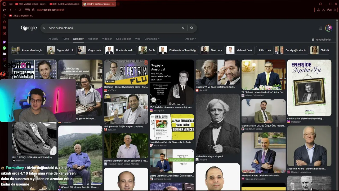Open the Bilkent Üniversitesi professor image
Viewport: 339px width, 191px height.
pos(264,75)
